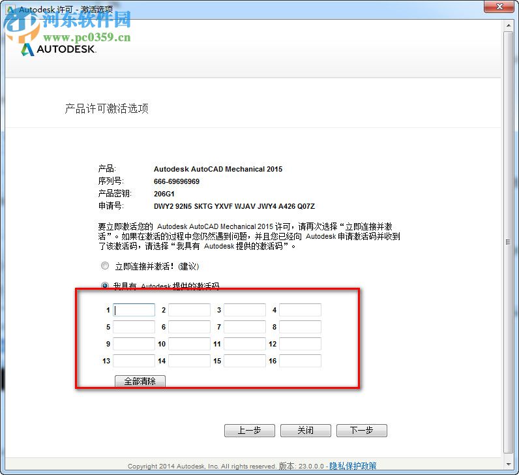
Task: Click activation code field 8
Action: coord(300,327)
